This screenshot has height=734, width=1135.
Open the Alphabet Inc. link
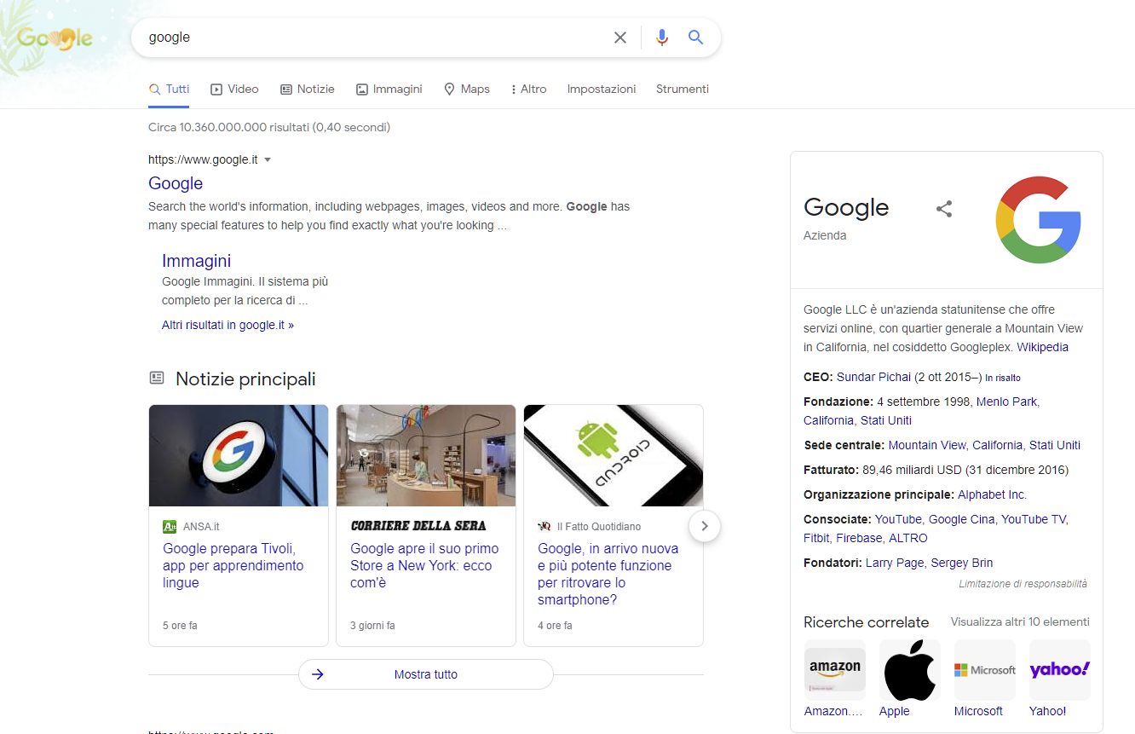pyautogui.click(x=992, y=494)
